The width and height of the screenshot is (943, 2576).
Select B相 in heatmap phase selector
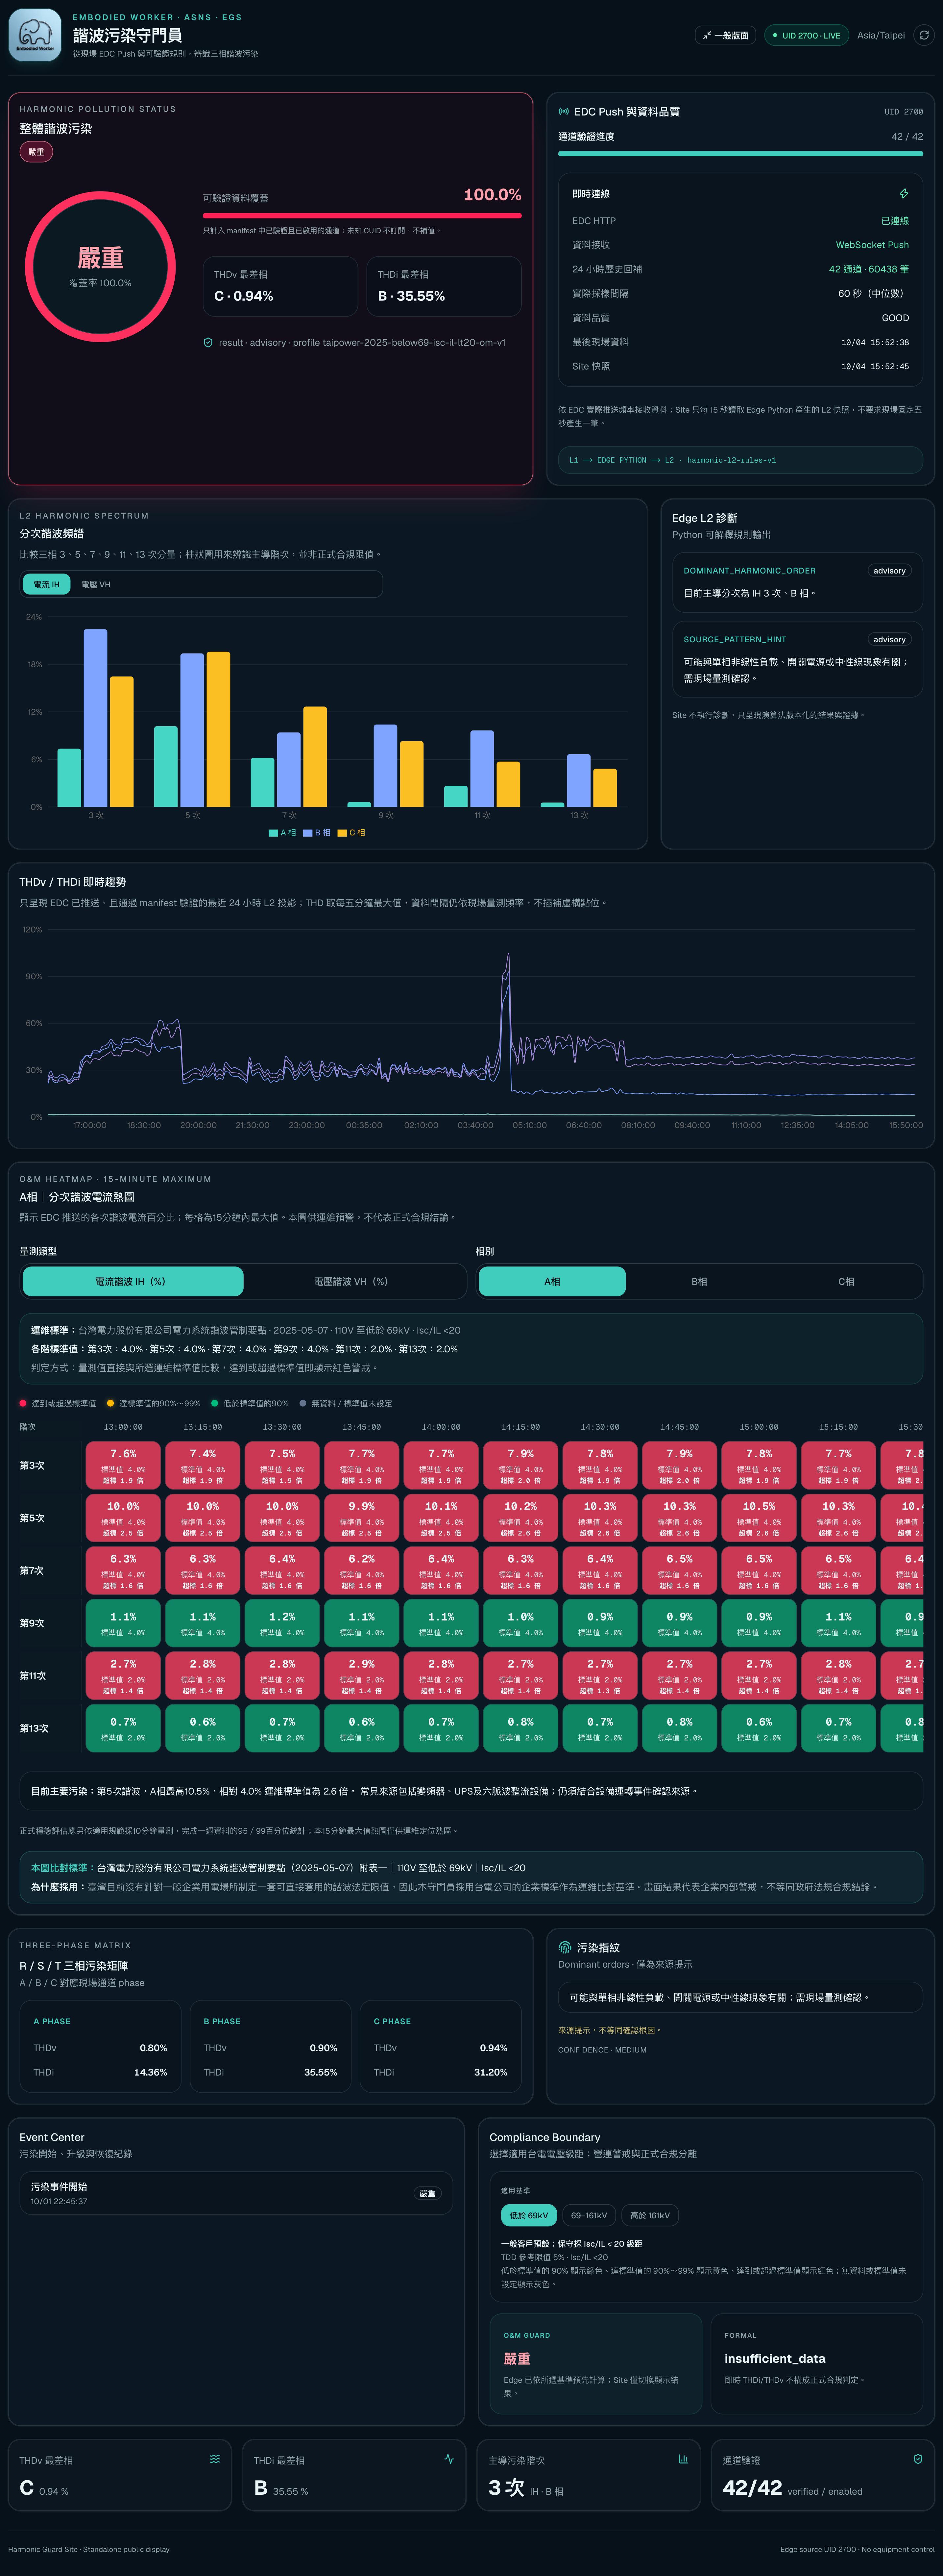699,1281
